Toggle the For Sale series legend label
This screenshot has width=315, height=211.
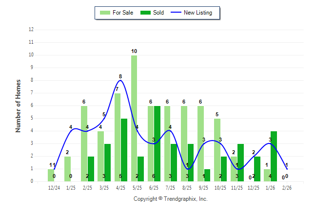coord(122,13)
